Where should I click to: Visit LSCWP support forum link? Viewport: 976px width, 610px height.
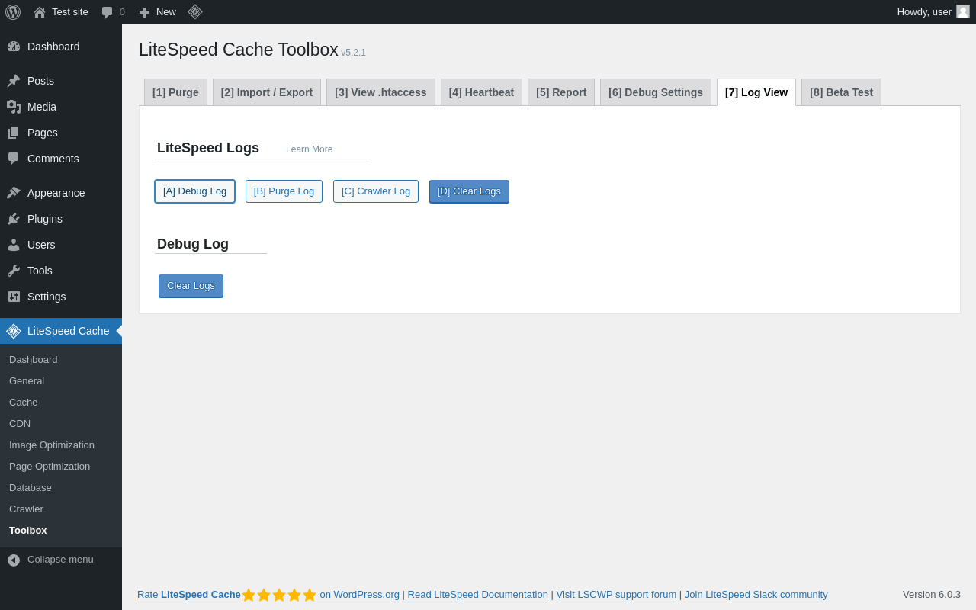[616, 594]
